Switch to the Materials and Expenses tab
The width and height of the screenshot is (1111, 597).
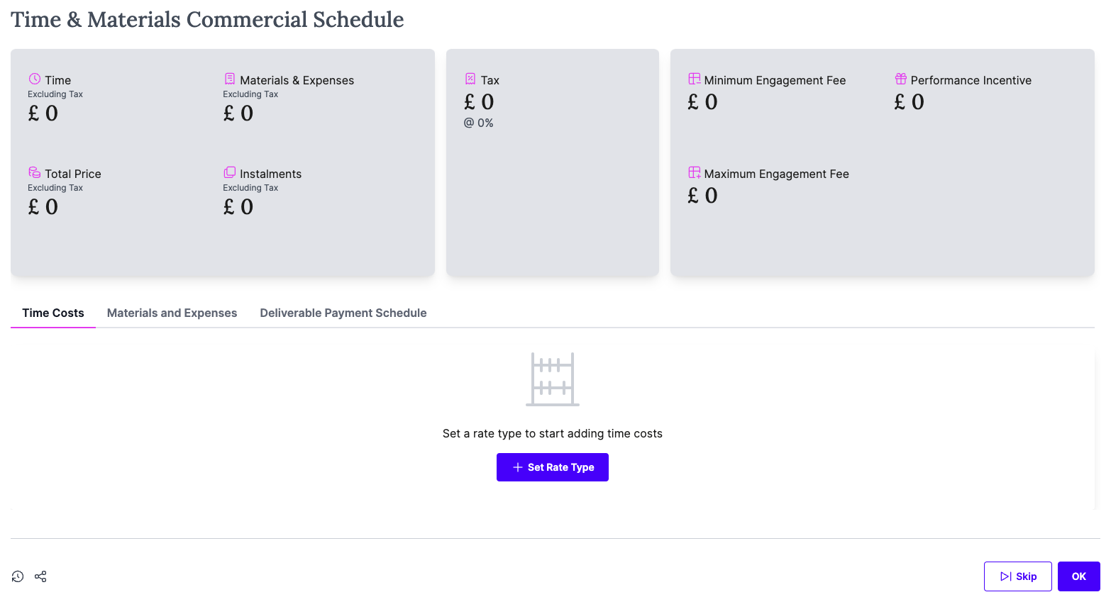[172, 313]
